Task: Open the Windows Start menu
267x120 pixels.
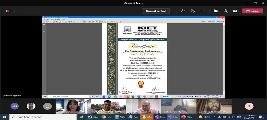Action: pos(5,117)
